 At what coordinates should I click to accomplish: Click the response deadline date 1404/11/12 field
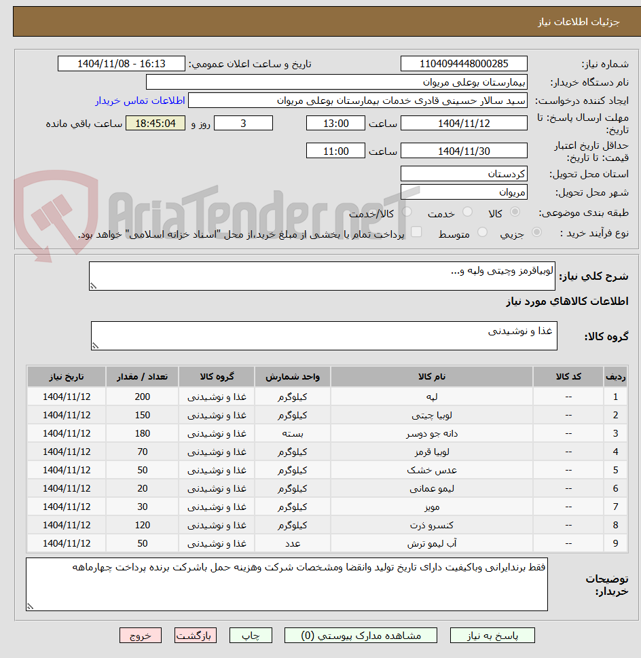point(464,124)
